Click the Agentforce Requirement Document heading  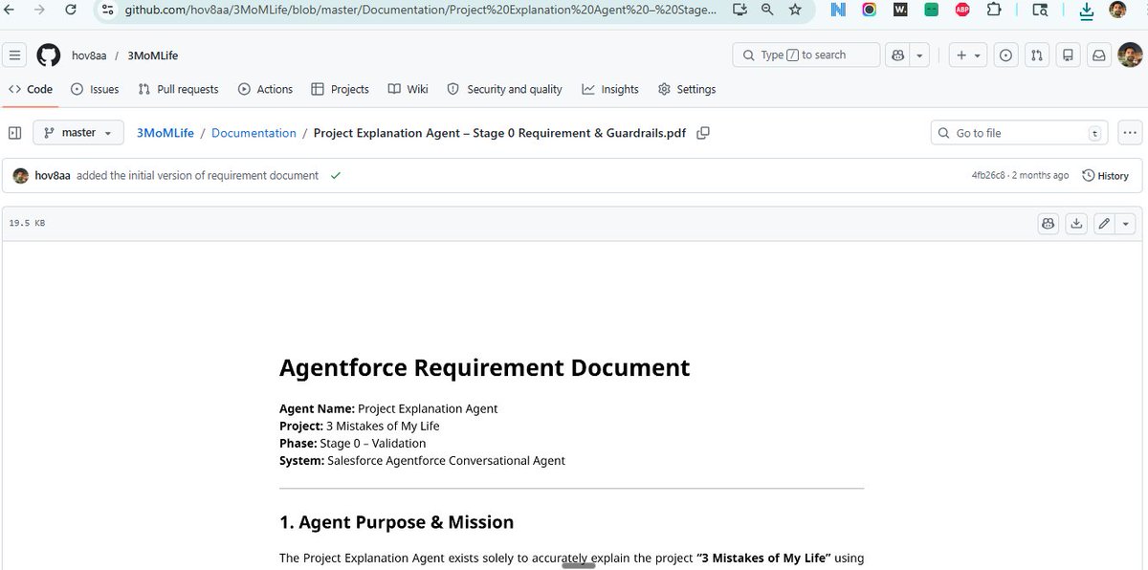click(484, 367)
